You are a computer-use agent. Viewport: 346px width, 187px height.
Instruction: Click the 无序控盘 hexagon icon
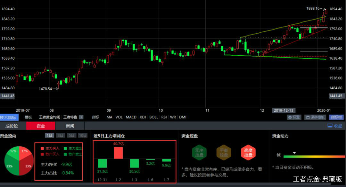pyautogui.click(x=199, y=152)
